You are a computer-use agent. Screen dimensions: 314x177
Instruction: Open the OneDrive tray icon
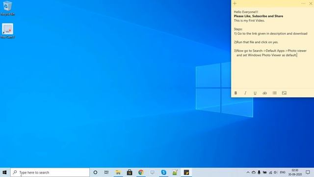254,173
